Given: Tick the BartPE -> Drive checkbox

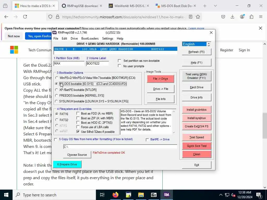Looking at the screenshot, I should point(147,140).
